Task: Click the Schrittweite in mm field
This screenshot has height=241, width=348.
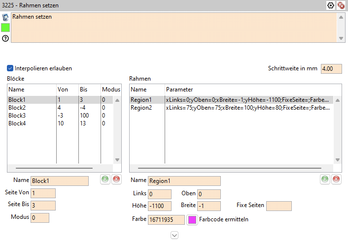Action: [331, 68]
